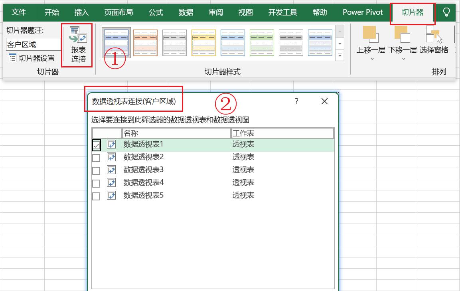
Task: Click the pivot table icon beside 数据透视表5
Action: pyautogui.click(x=111, y=195)
